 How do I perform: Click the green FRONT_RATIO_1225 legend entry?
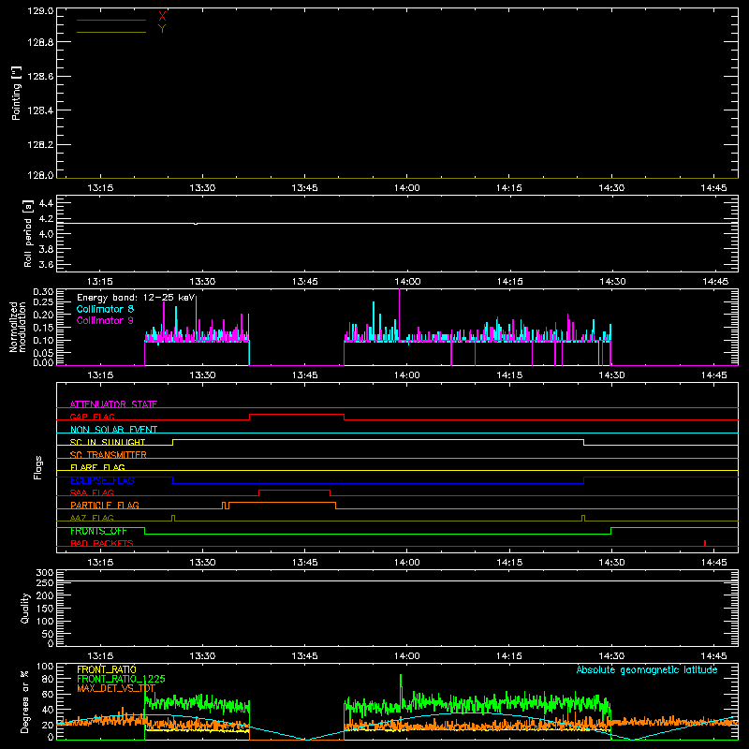pos(121,679)
